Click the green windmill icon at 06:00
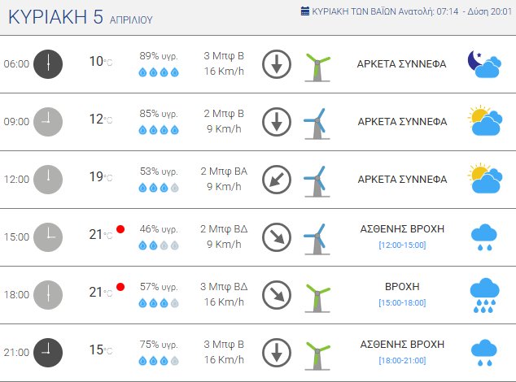 click(317, 64)
